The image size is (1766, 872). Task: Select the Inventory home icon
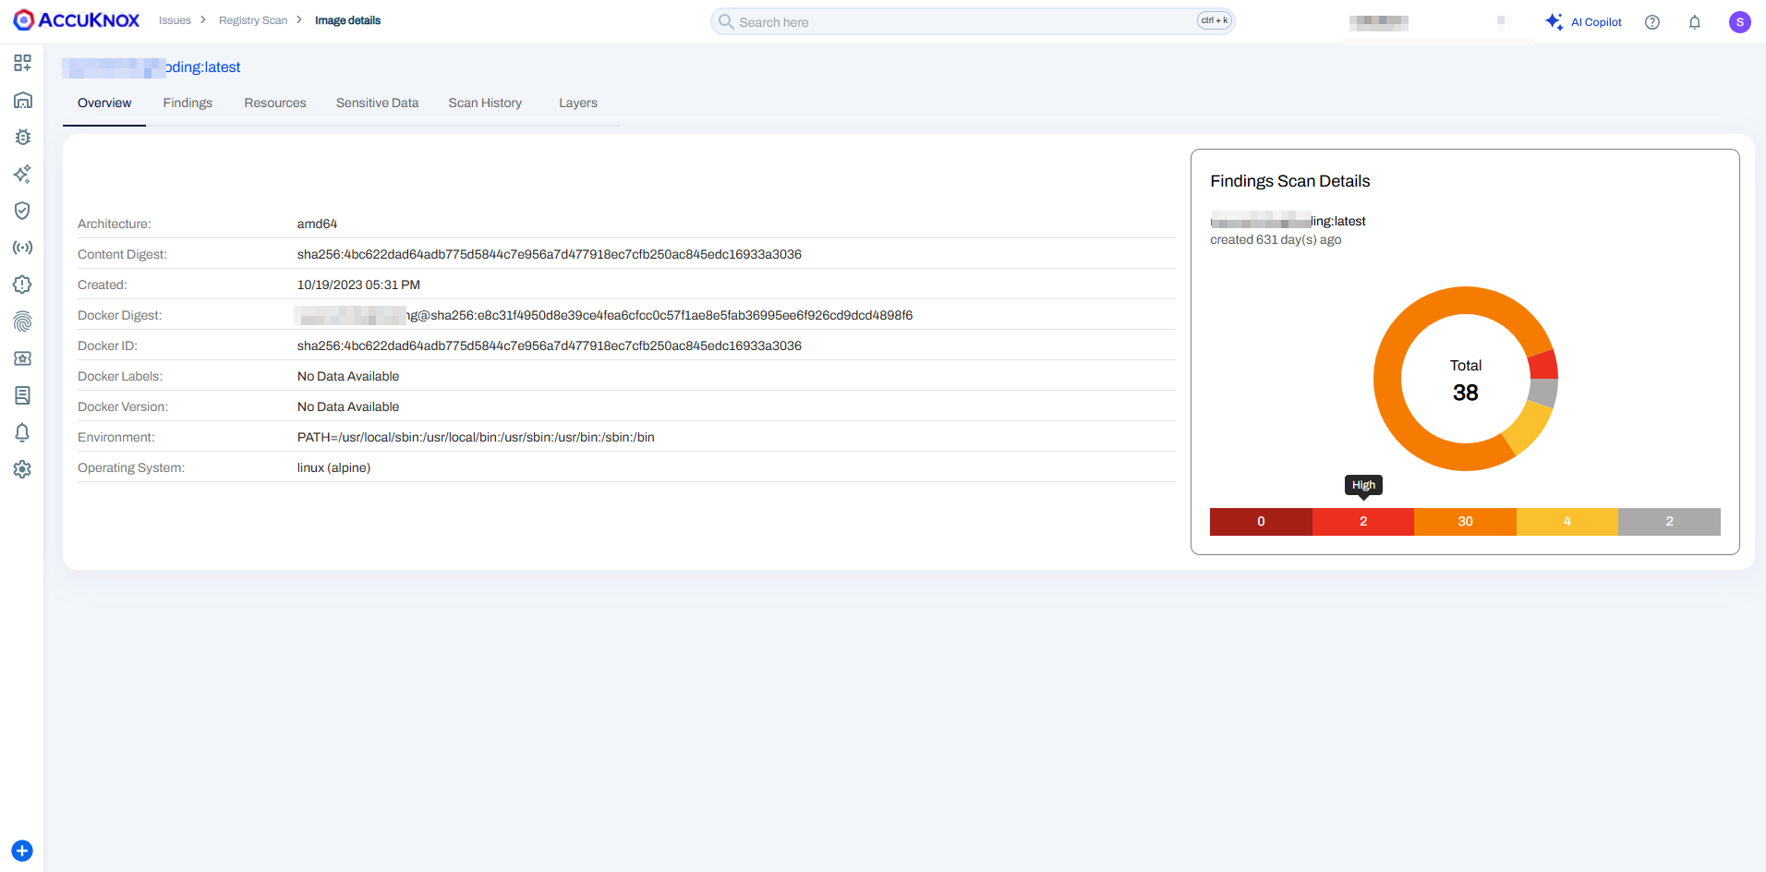(x=22, y=100)
